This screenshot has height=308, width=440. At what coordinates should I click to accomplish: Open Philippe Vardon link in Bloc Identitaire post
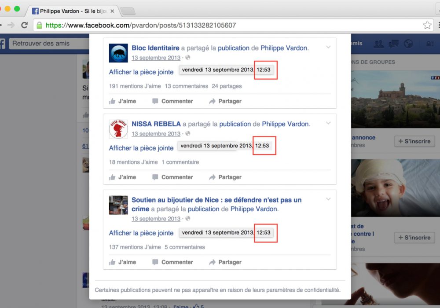point(284,48)
